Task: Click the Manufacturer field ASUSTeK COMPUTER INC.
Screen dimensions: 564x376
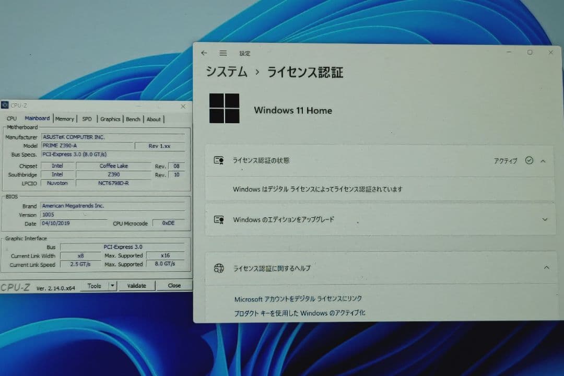Action: (113, 137)
